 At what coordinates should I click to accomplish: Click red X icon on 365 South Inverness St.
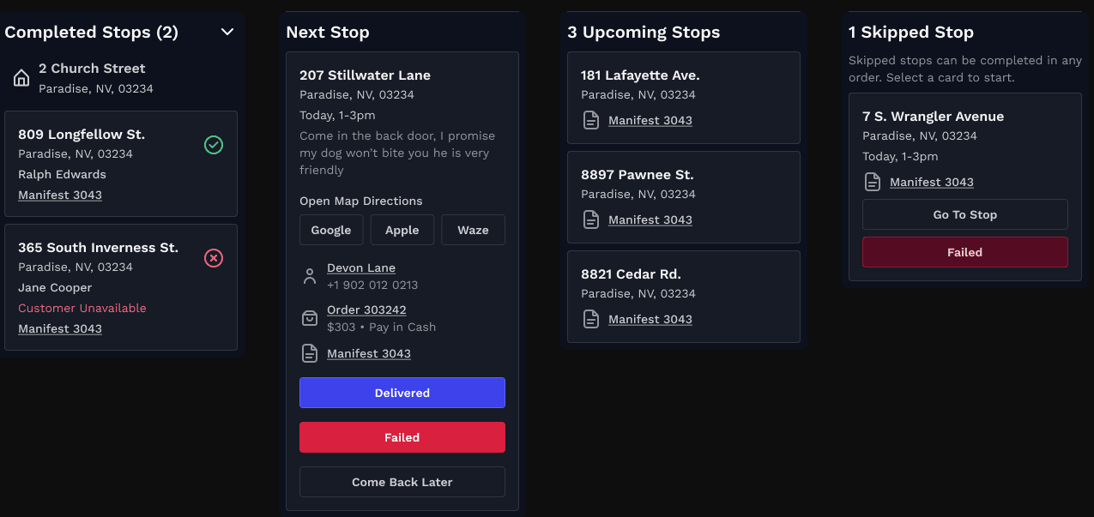coord(214,258)
